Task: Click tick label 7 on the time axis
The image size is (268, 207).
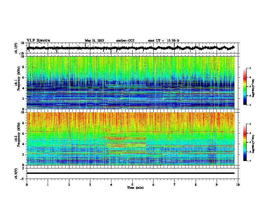Action: pos(175,185)
